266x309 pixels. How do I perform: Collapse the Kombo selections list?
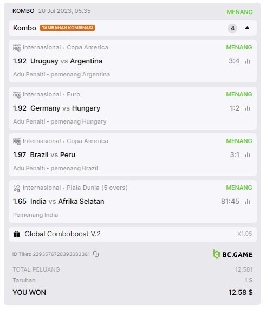[x=247, y=28]
